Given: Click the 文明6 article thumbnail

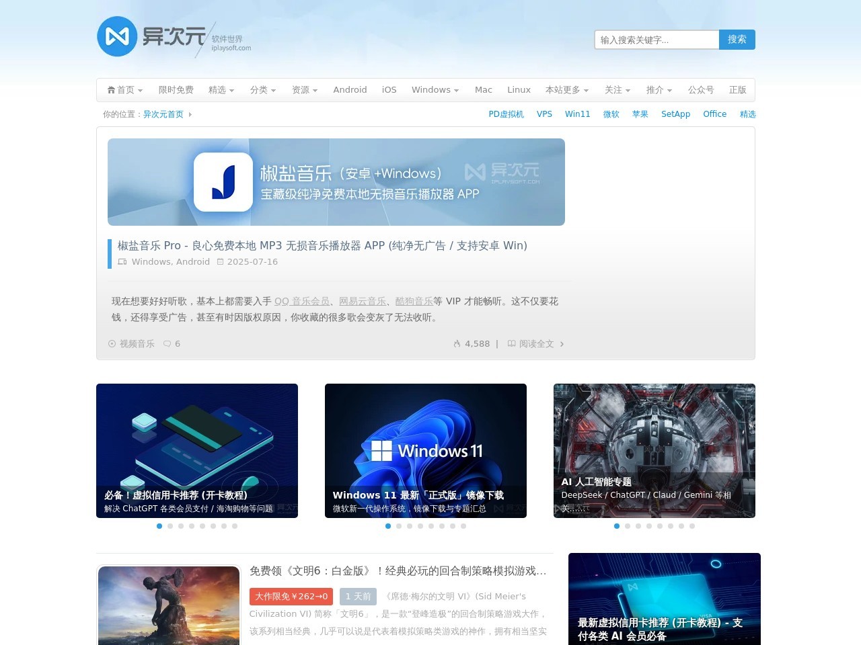Looking at the screenshot, I should pos(169,605).
